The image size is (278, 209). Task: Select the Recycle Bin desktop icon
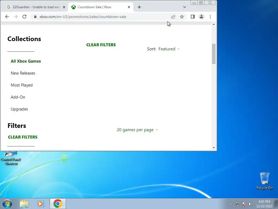(264, 181)
